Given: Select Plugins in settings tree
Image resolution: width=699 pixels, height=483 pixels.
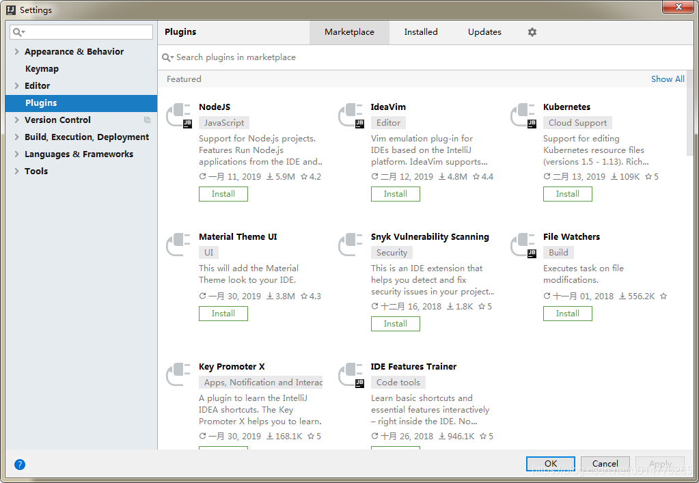Looking at the screenshot, I should pos(81,103).
